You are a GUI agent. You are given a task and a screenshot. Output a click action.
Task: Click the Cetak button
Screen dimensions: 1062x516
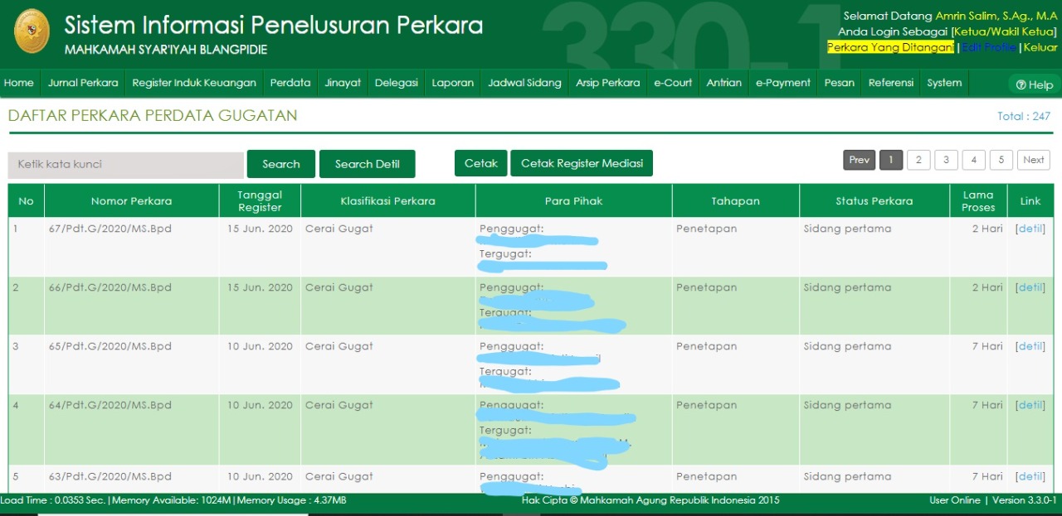(x=480, y=163)
